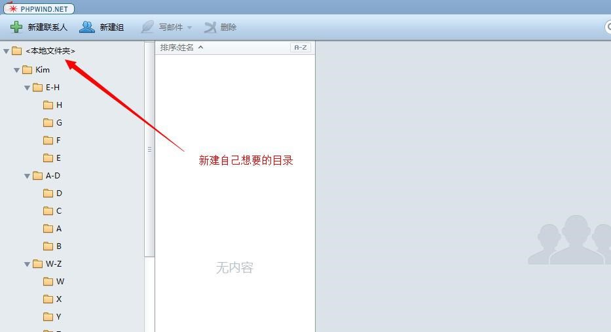This screenshot has width=611, height=332.
Task: Click the folder icon beside E-H
Action: pyautogui.click(x=38, y=88)
